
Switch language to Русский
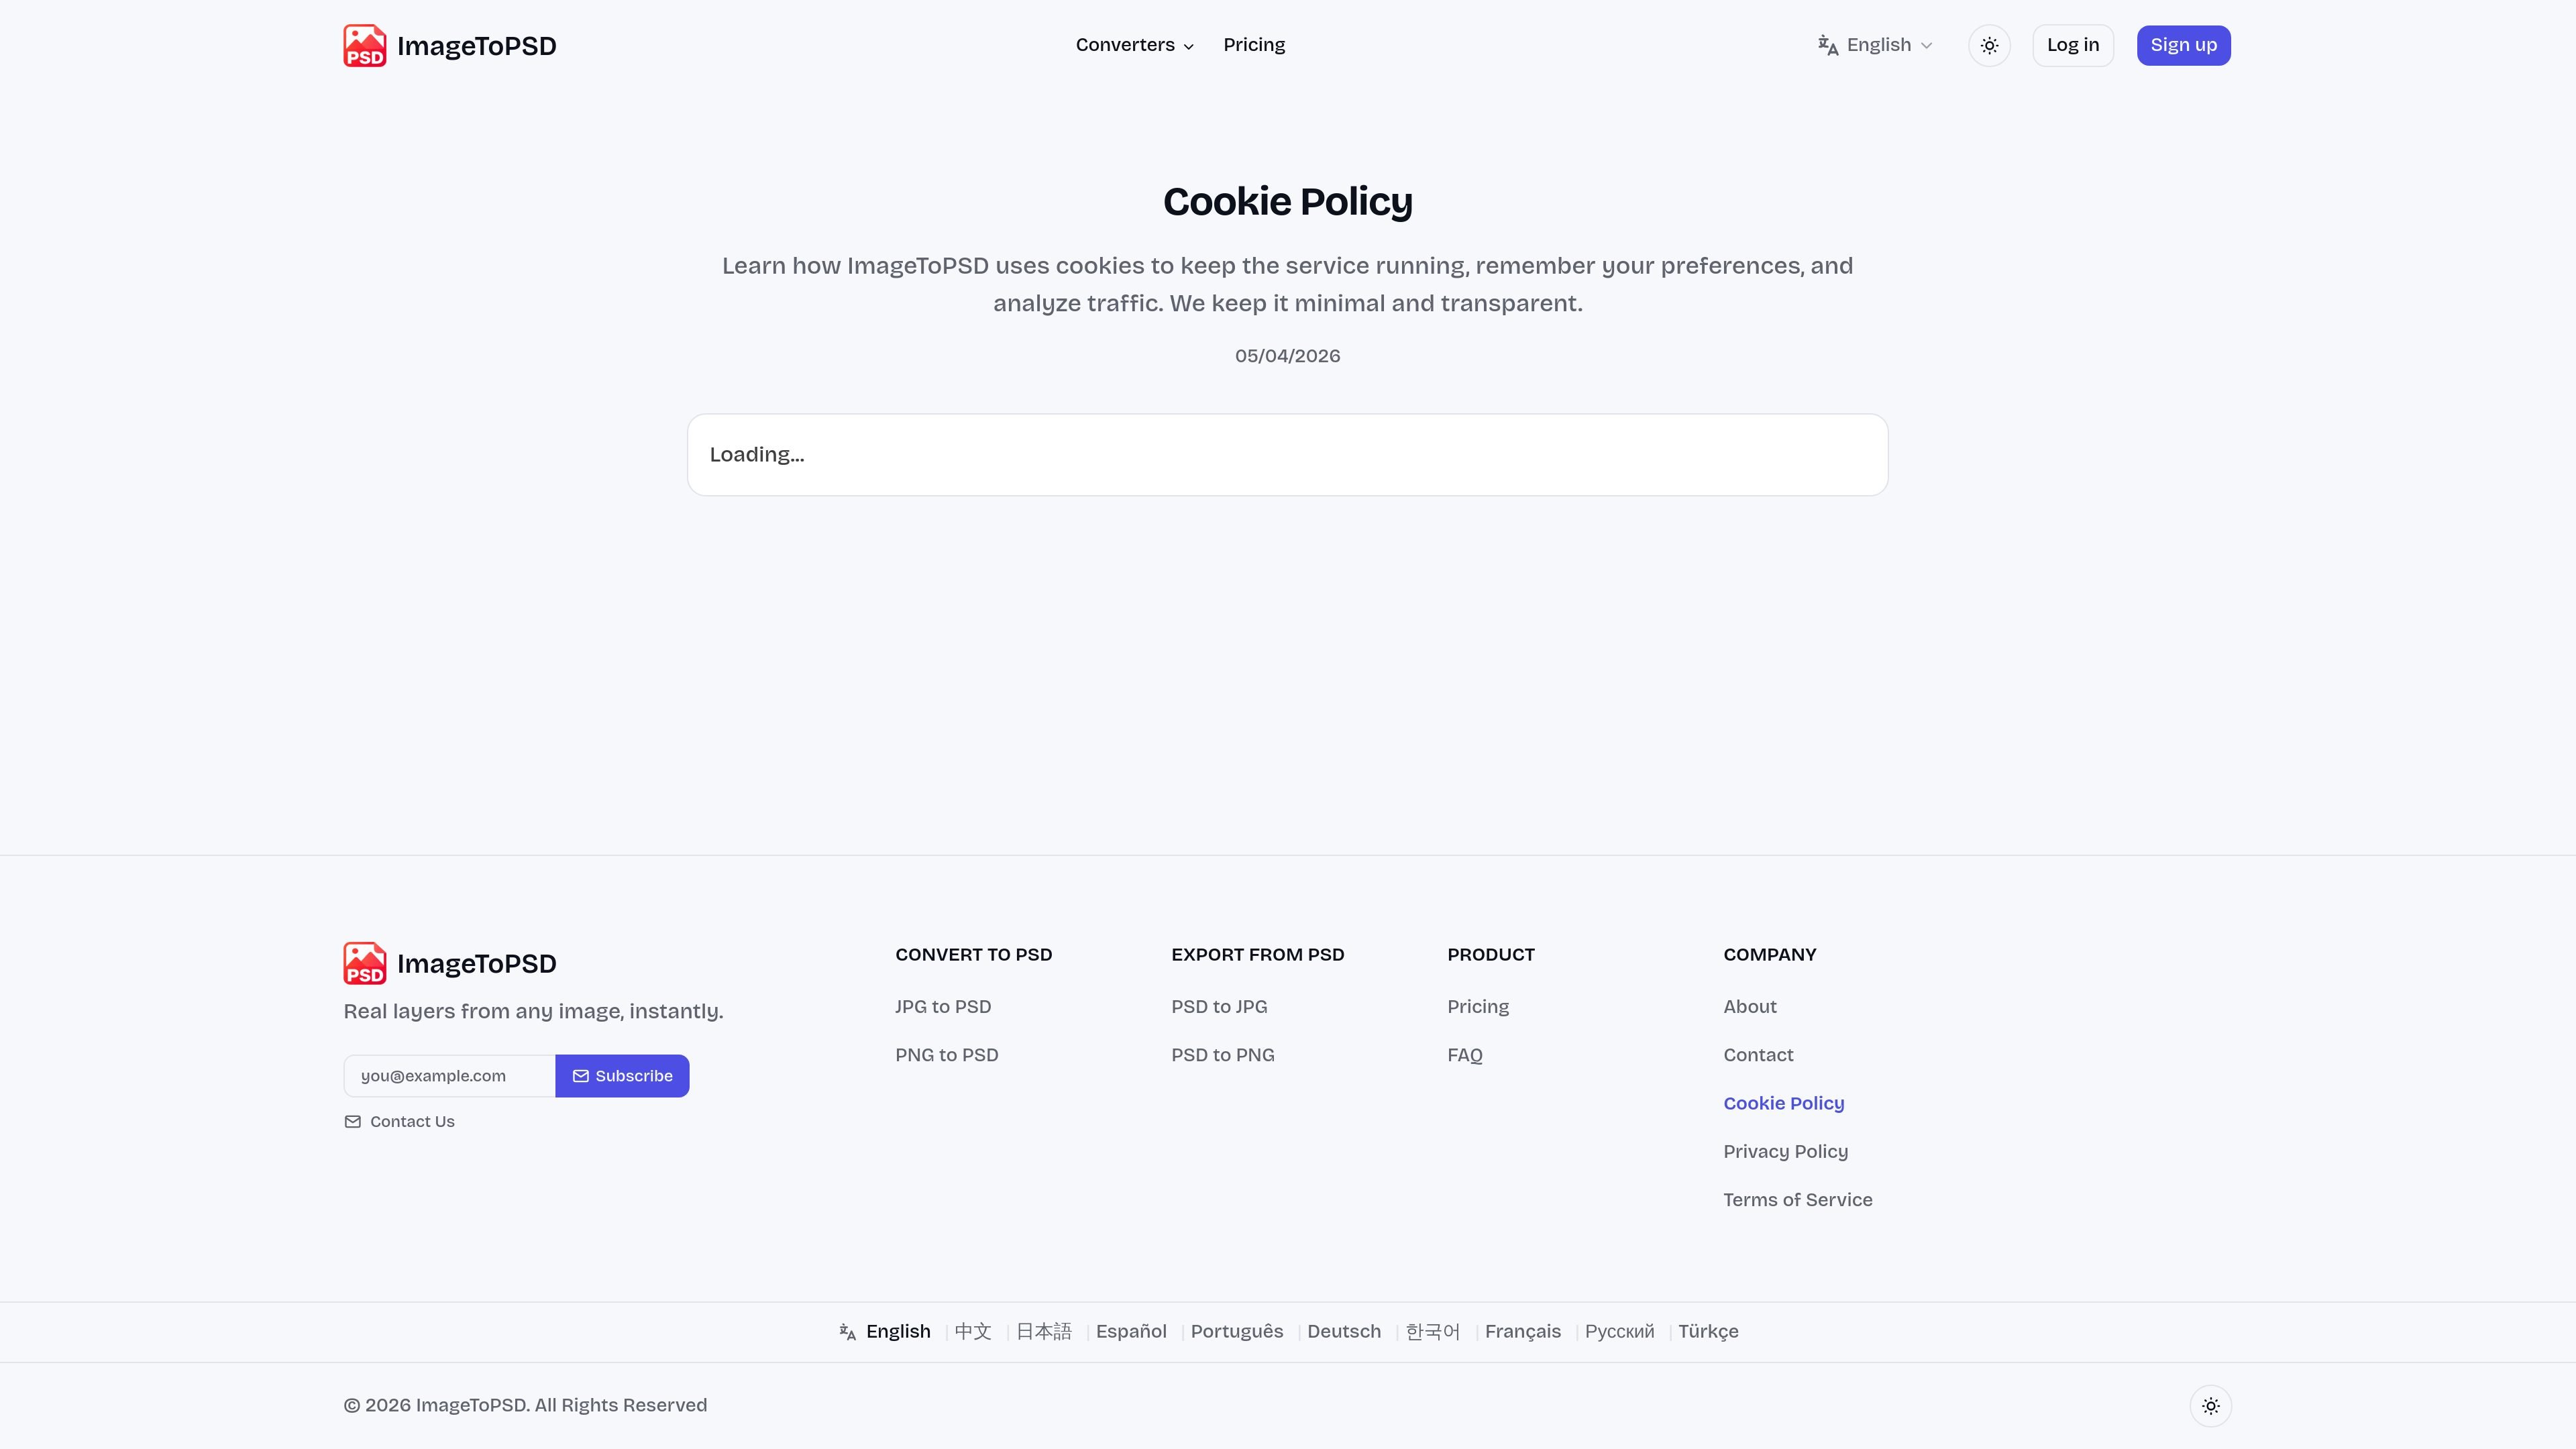click(1619, 1331)
